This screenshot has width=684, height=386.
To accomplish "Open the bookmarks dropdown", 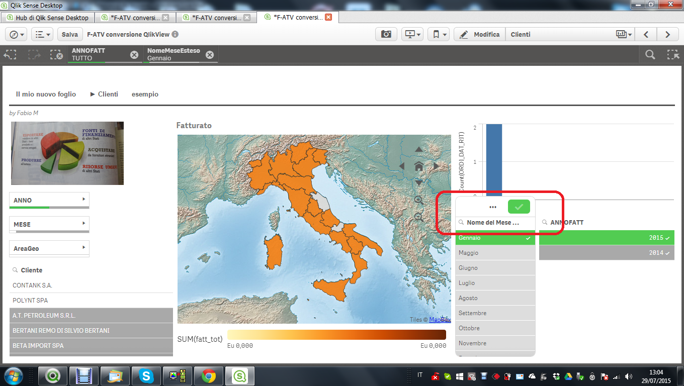I will click(x=439, y=34).
